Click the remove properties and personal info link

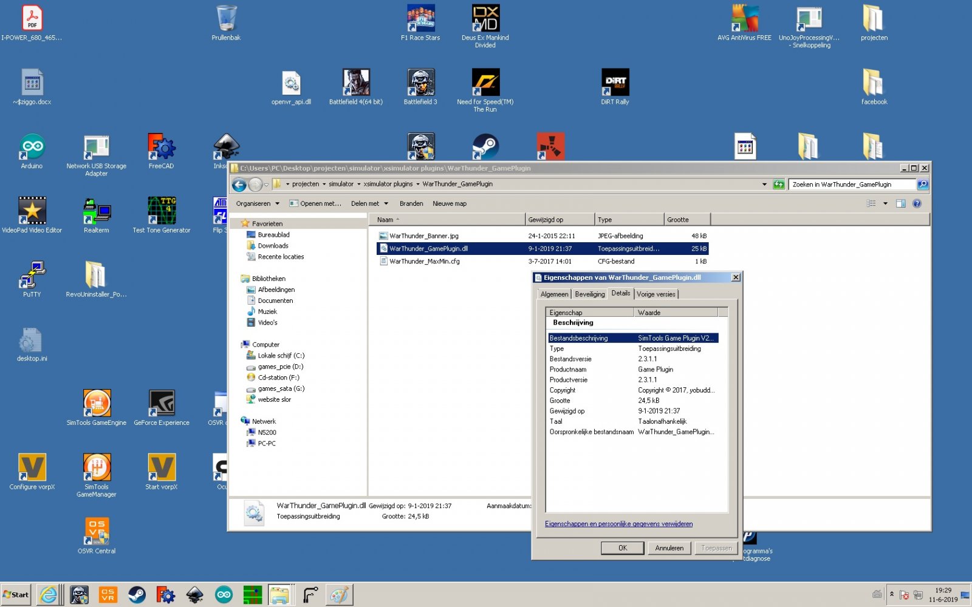(618, 524)
